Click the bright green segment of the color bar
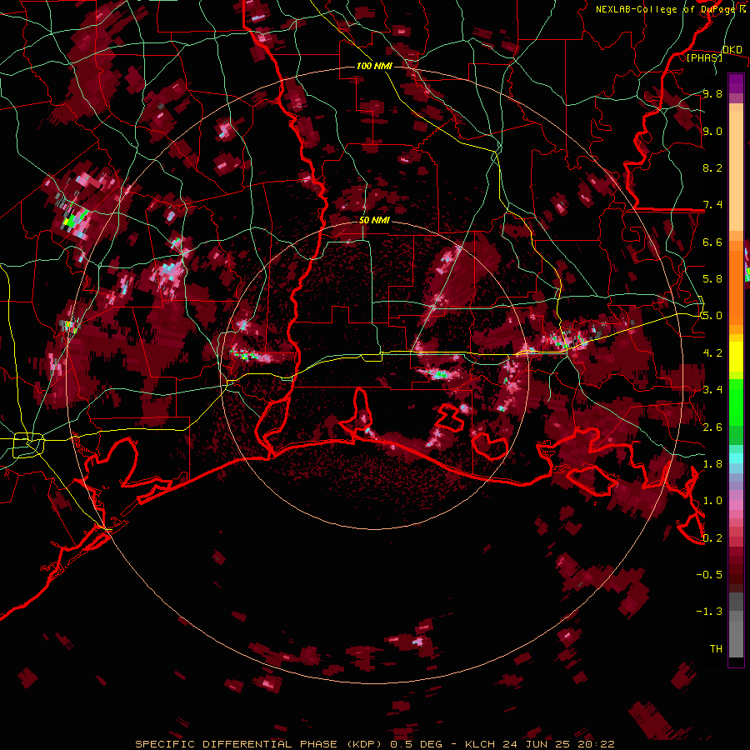The image size is (750, 750). tap(736, 402)
